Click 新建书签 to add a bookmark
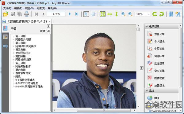This screenshot has height=114, width=184. [45, 31]
